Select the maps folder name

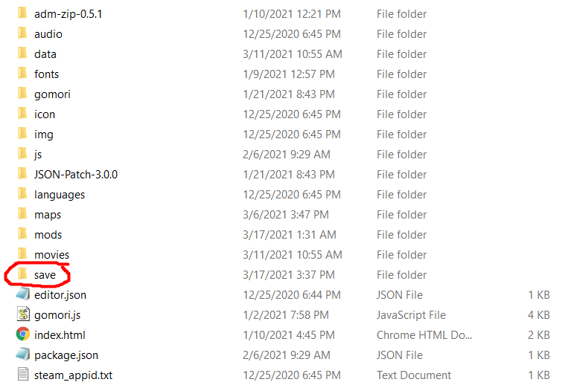pyautogui.click(x=48, y=214)
